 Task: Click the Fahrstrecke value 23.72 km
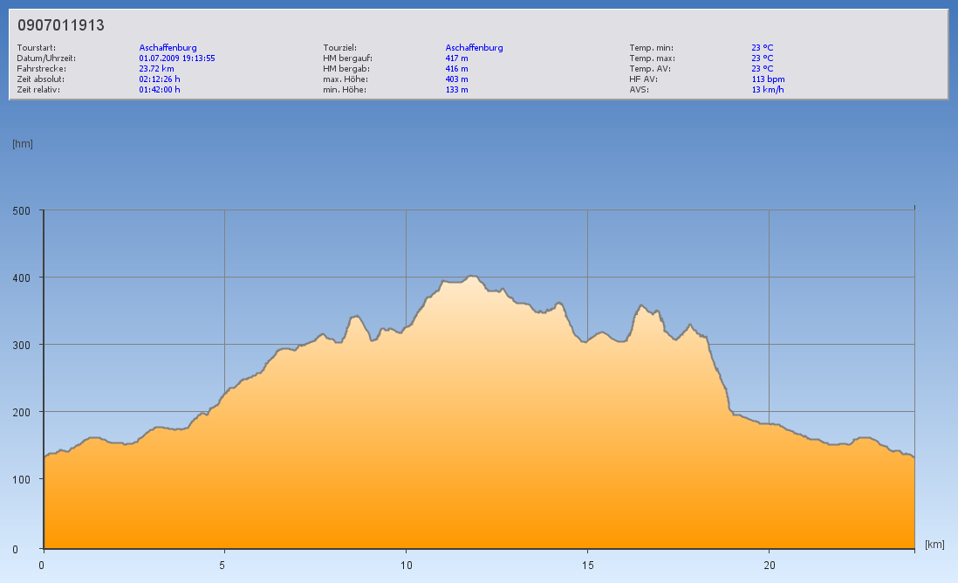(x=156, y=68)
